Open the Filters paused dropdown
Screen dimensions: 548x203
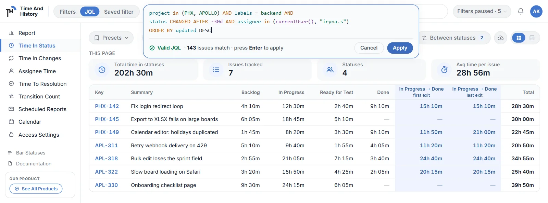coord(482,11)
